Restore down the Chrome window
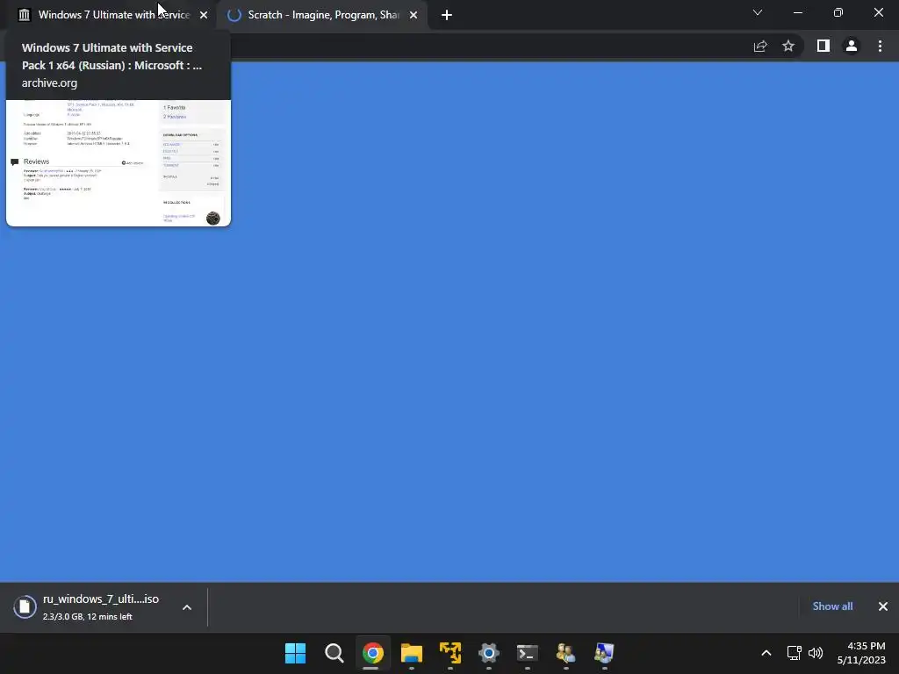This screenshot has width=899, height=674. tap(838, 12)
